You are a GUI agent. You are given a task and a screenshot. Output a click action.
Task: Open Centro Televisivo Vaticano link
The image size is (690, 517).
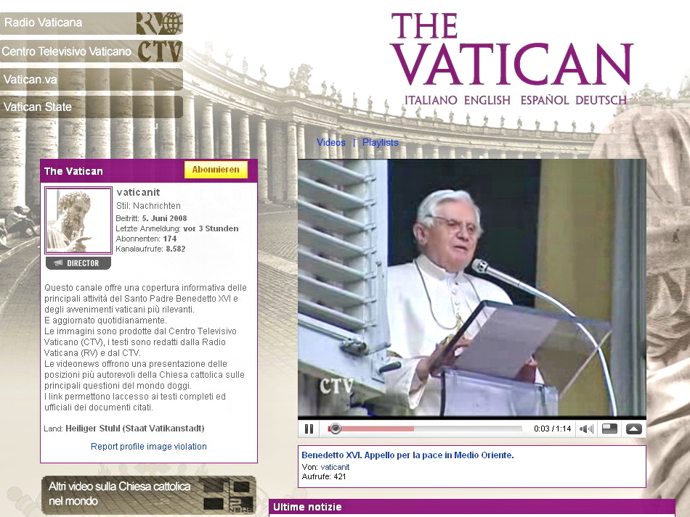coord(66,51)
